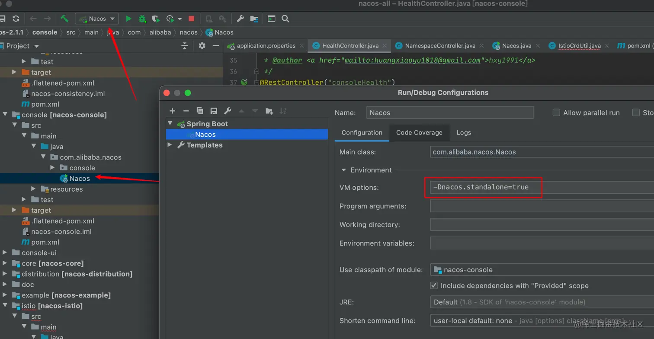Collapse the Environment section
The image size is (654, 339).
click(344, 170)
